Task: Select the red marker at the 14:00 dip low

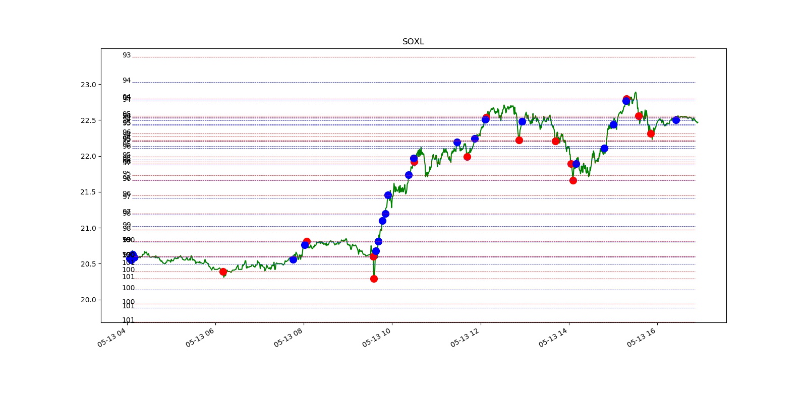Action: [x=573, y=180]
